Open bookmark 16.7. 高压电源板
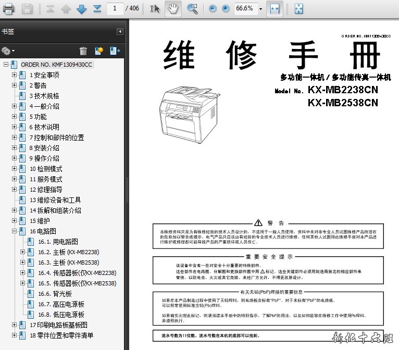Image resolution: width=399 pixels, height=350 pixels. click(61, 304)
